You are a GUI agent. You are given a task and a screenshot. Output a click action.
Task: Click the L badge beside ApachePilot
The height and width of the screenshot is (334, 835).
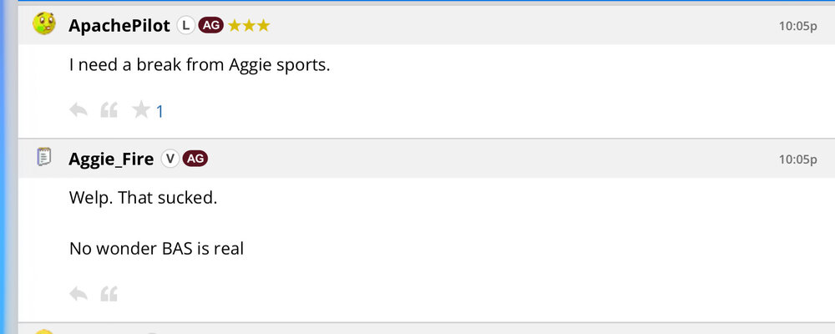[x=185, y=26]
